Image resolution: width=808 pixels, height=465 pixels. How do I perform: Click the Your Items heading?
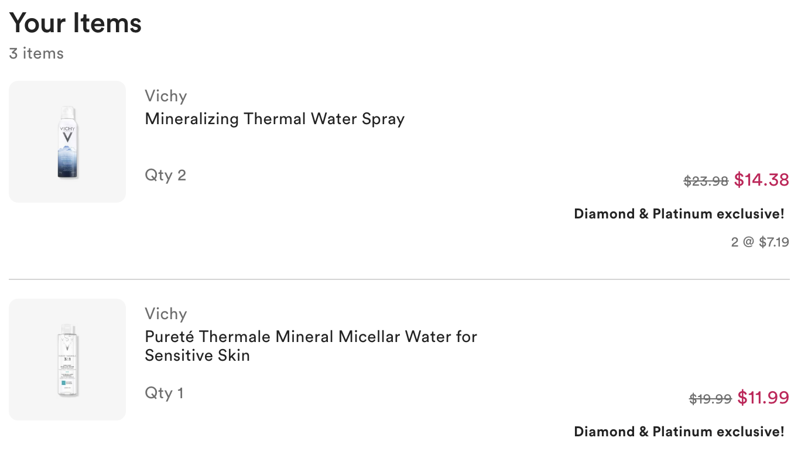point(76,23)
